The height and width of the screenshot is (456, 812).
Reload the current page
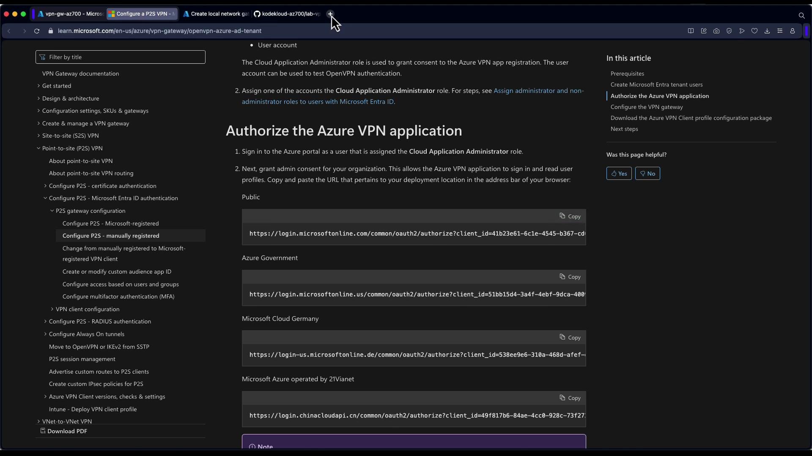click(37, 31)
